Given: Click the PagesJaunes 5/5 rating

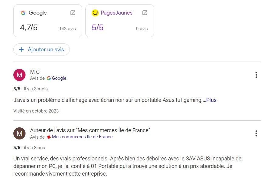Looking at the screenshot, I should pos(97,28).
